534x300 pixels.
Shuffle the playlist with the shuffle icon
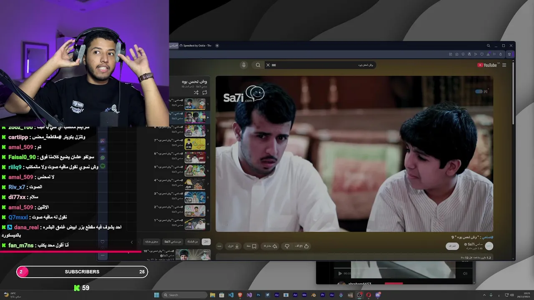click(196, 92)
